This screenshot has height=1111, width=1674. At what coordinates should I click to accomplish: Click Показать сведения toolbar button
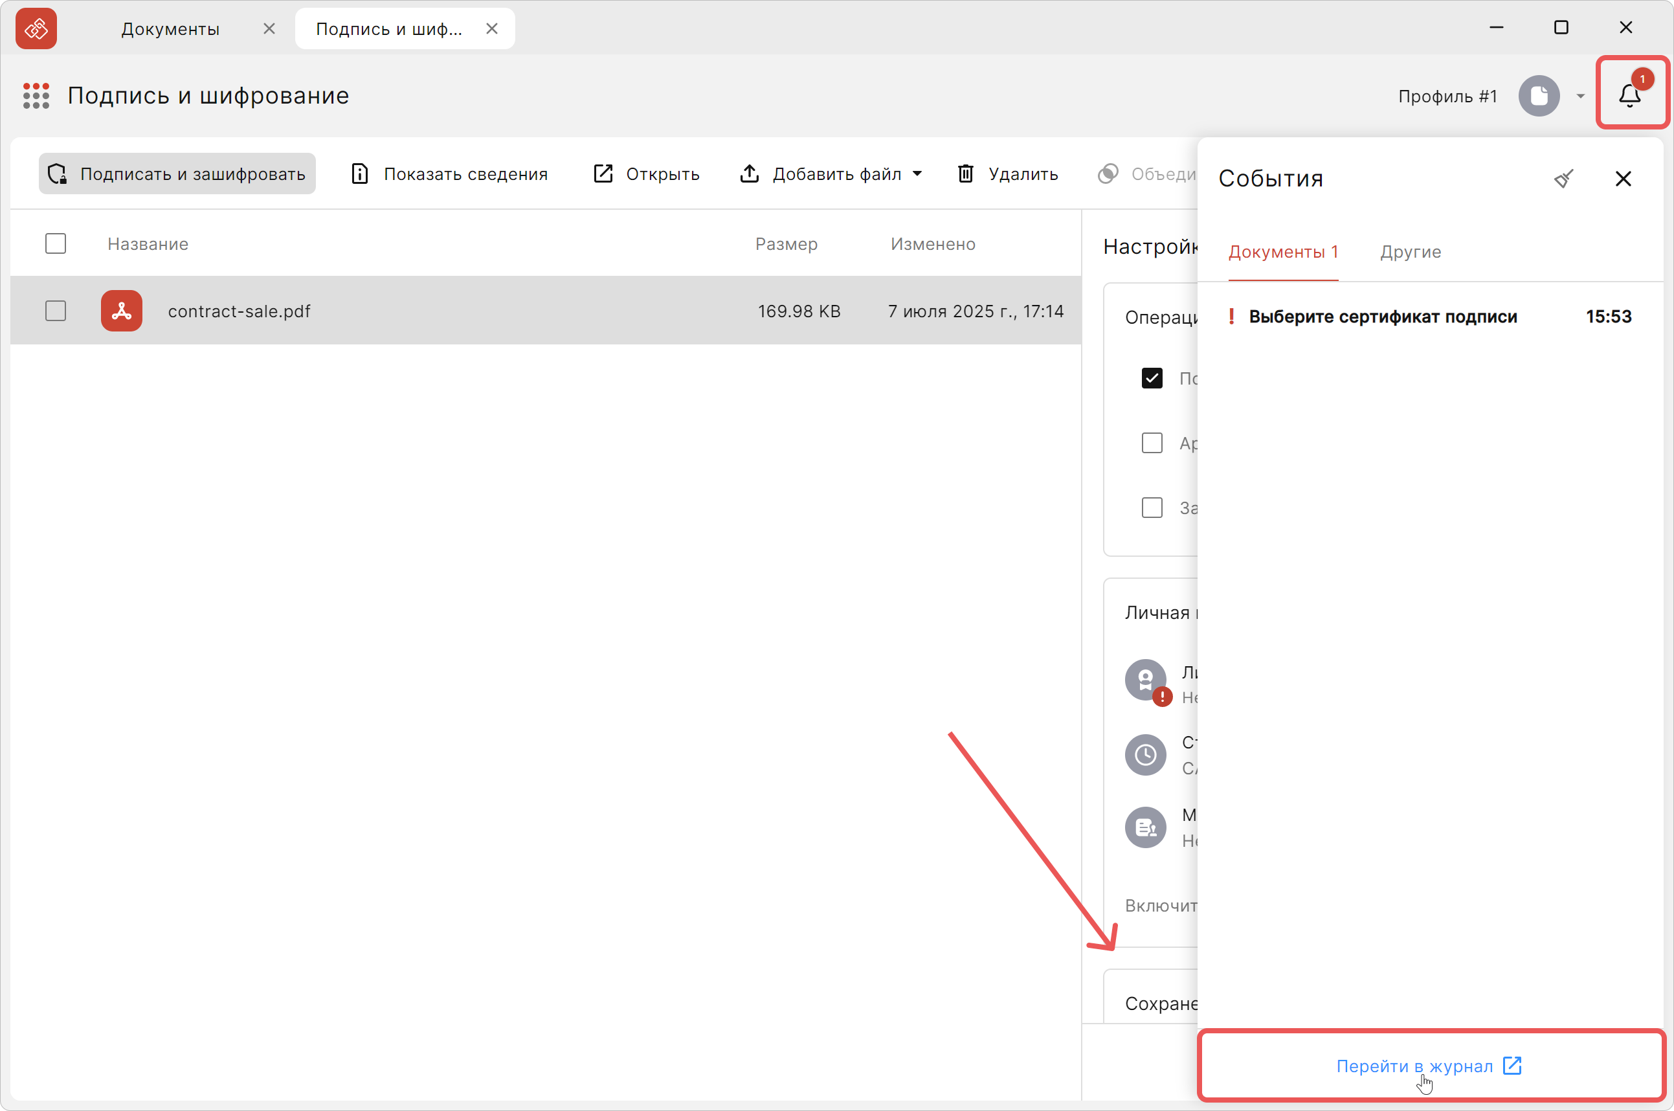coord(449,174)
